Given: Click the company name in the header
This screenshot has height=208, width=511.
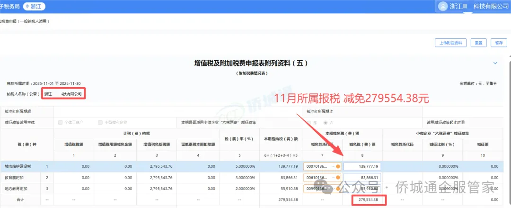Looking at the screenshot, I should pos(479,6).
